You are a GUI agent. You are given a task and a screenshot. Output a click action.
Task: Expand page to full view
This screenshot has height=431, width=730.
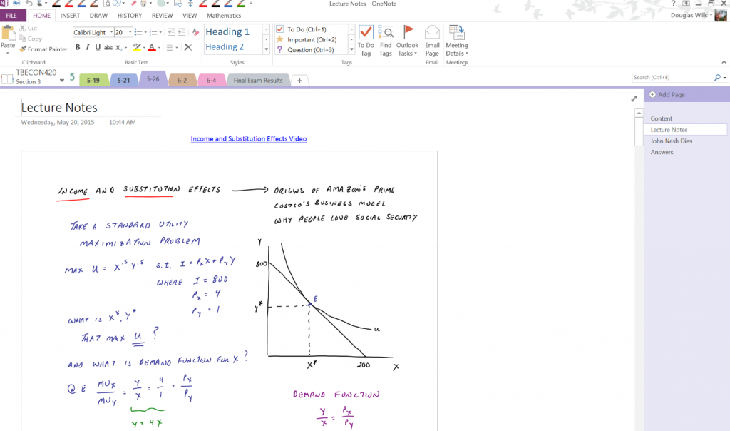[x=634, y=98]
